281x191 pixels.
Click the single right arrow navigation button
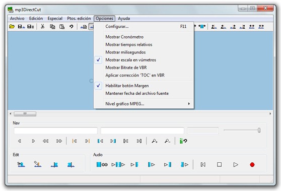click(33, 141)
